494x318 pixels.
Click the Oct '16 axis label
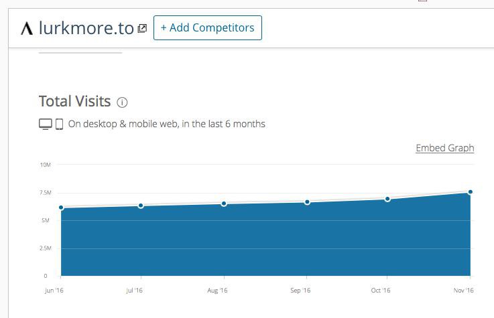point(381,291)
